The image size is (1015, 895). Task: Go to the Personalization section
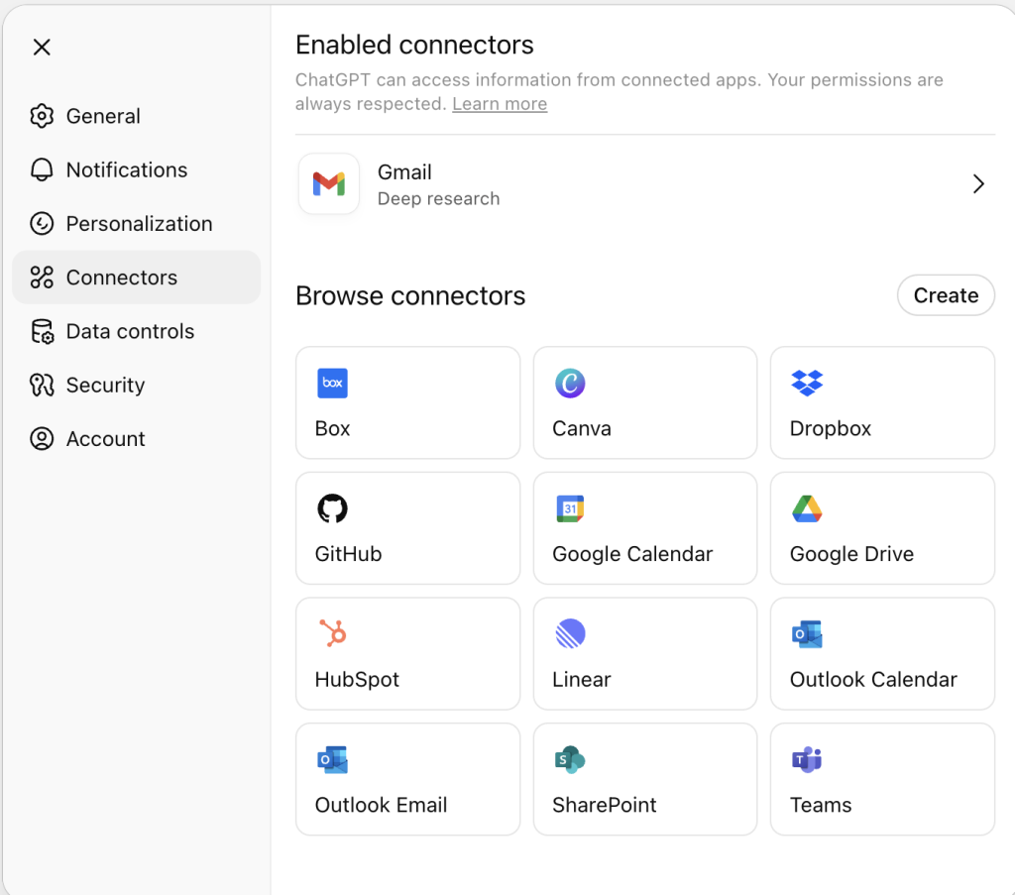point(137,223)
